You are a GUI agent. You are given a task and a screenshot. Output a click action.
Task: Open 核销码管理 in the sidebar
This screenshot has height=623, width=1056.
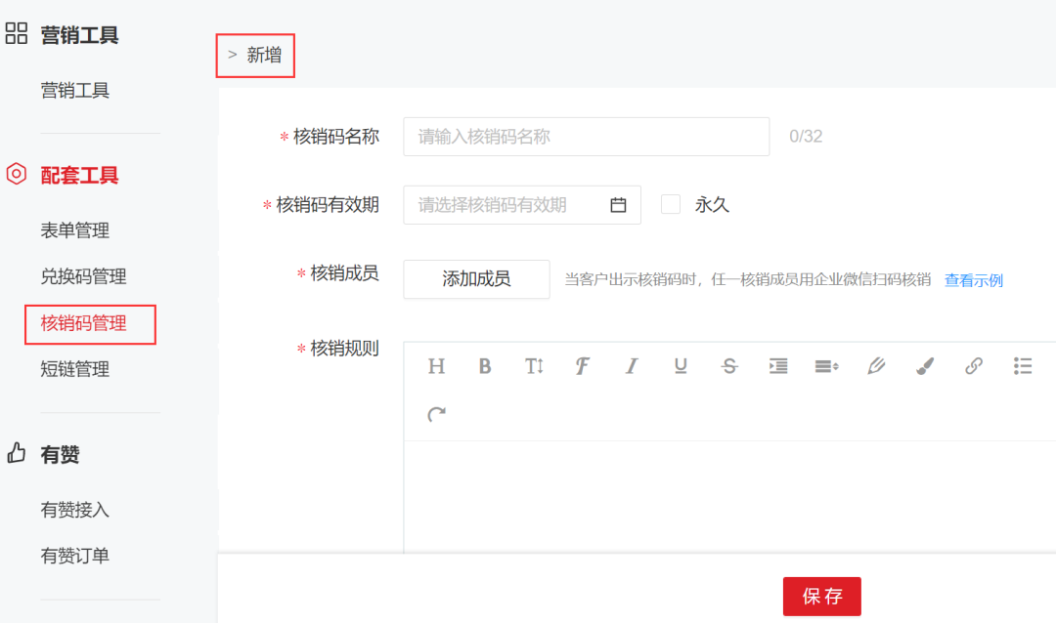click(84, 323)
